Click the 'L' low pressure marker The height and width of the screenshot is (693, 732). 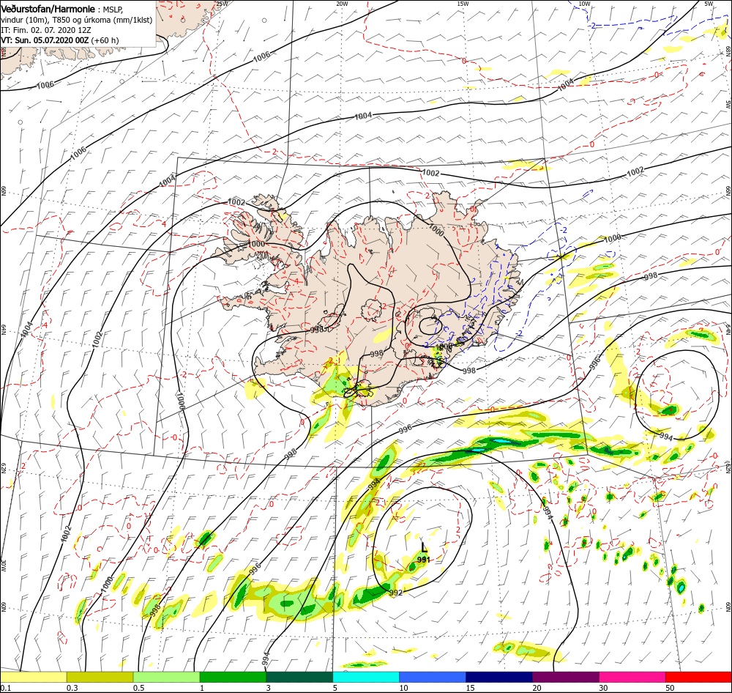(x=424, y=547)
